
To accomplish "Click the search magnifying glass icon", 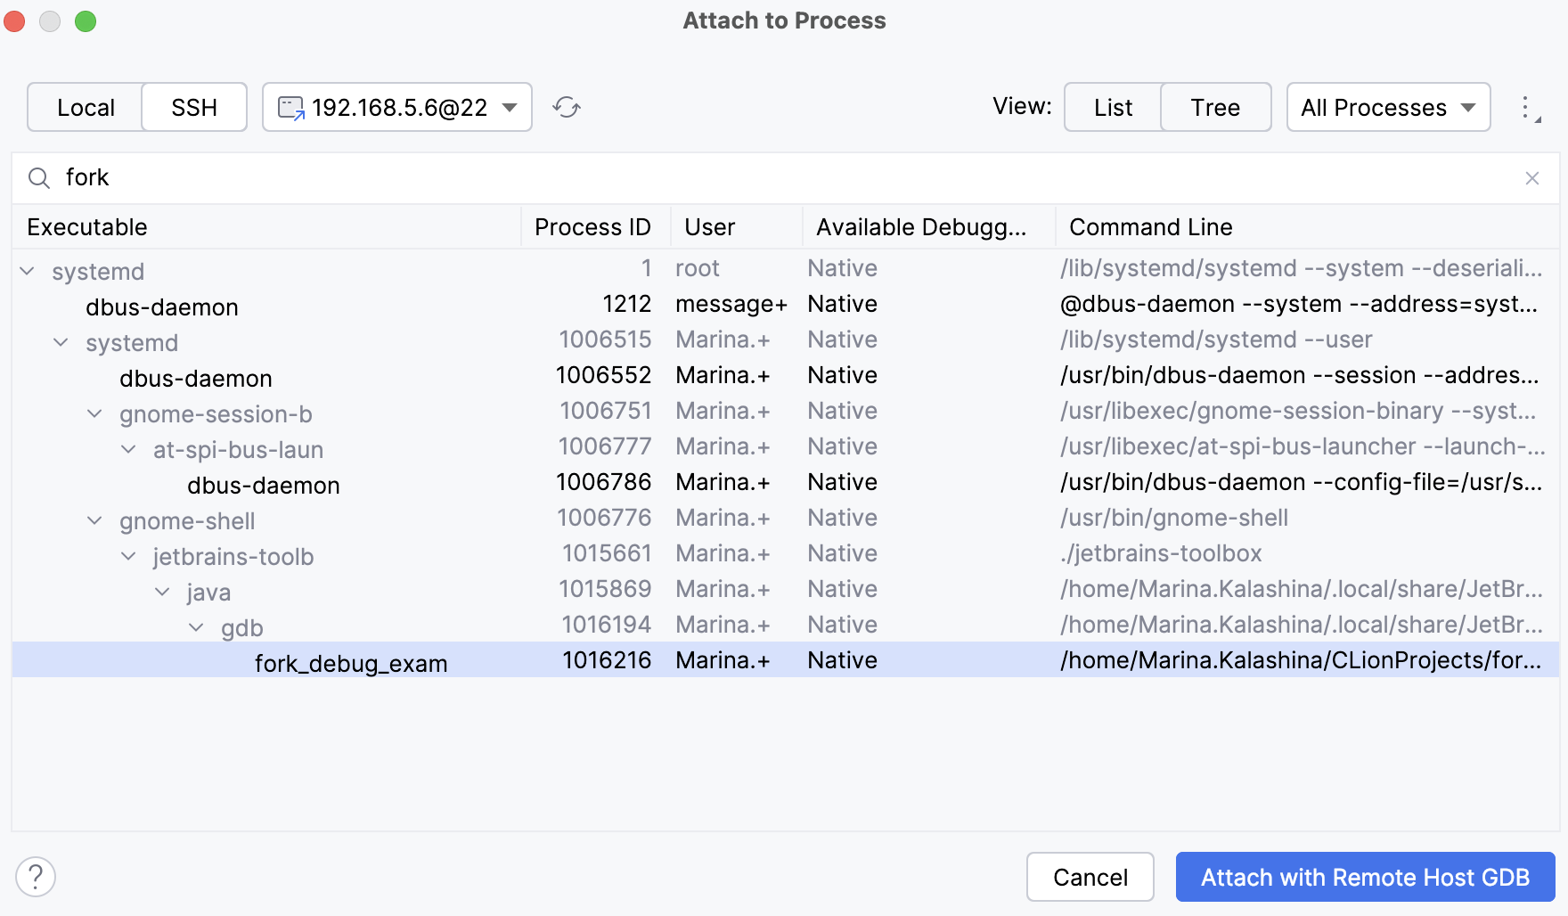I will pos(39,178).
